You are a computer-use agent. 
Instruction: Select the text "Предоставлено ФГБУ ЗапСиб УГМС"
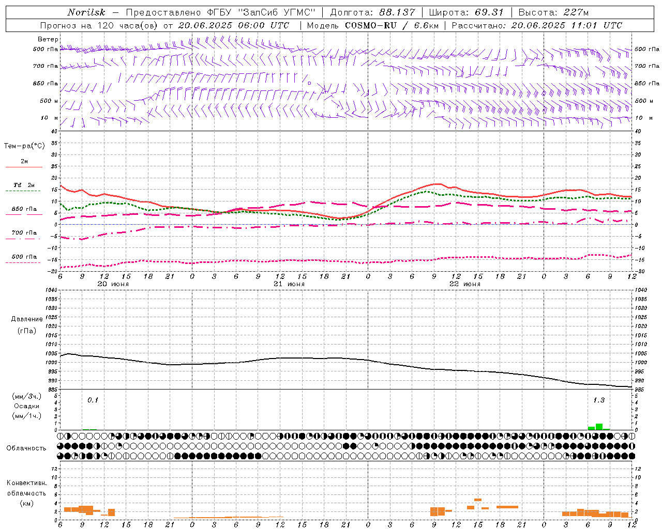(220, 12)
